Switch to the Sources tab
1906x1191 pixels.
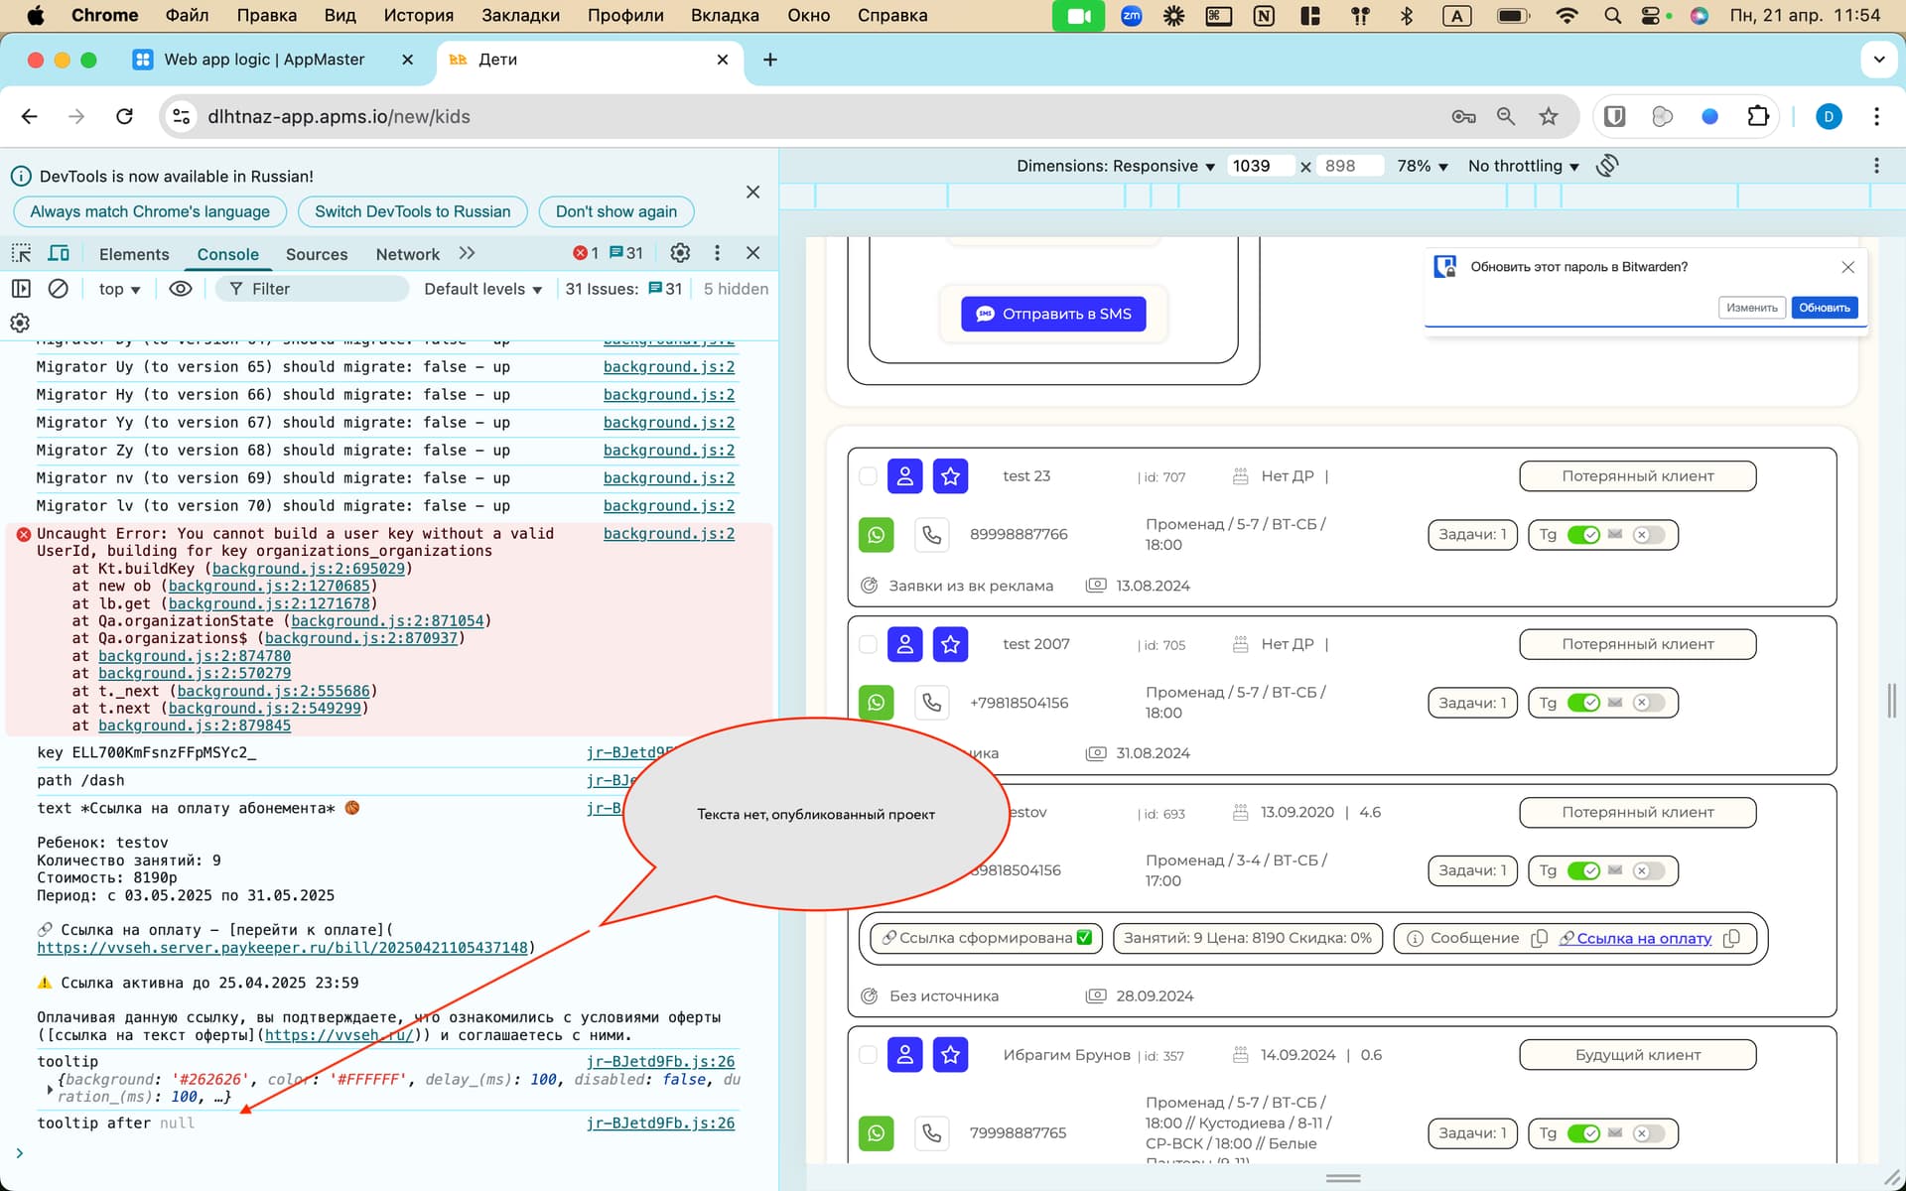click(317, 254)
